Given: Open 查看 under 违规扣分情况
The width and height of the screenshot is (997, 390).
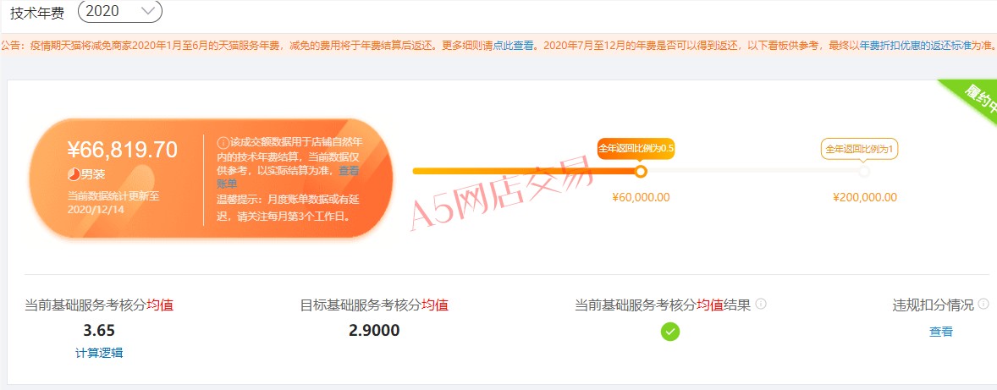Looking at the screenshot, I should click(941, 332).
